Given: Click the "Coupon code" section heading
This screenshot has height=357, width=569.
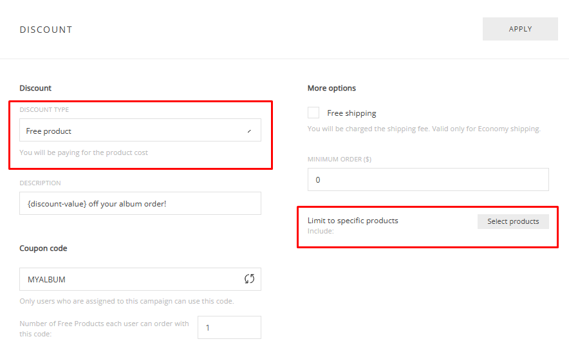Looking at the screenshot, I should coord(43,248).
